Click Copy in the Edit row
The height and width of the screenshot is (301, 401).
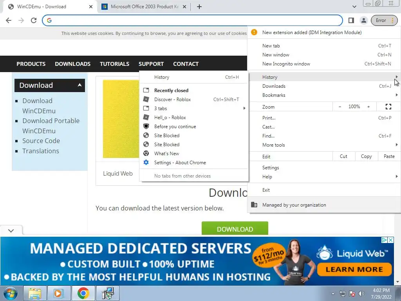point(366,156)
